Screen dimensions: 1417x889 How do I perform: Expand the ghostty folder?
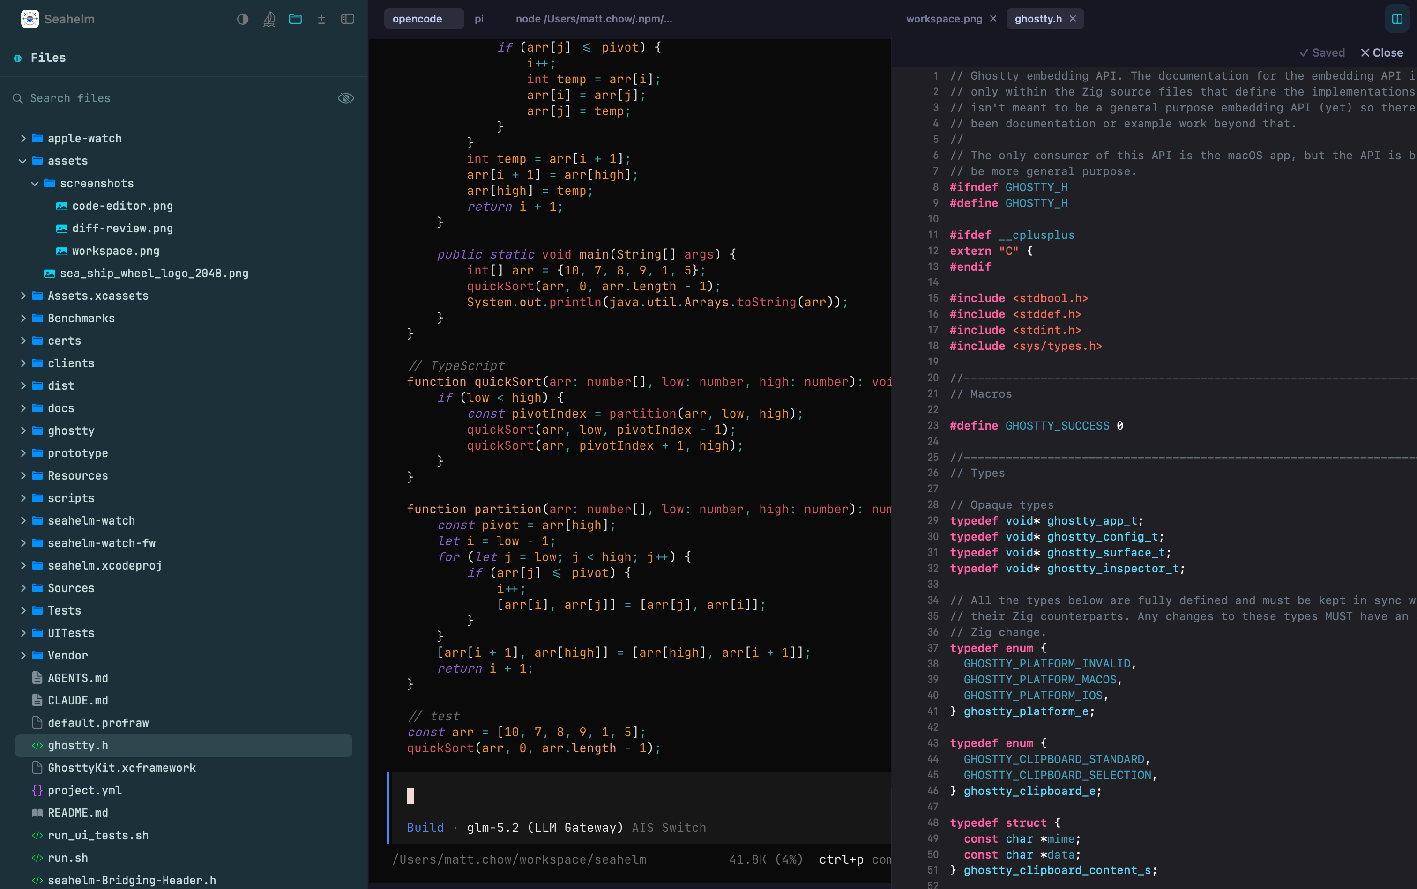pyautogui.click(x=23, y=430)
